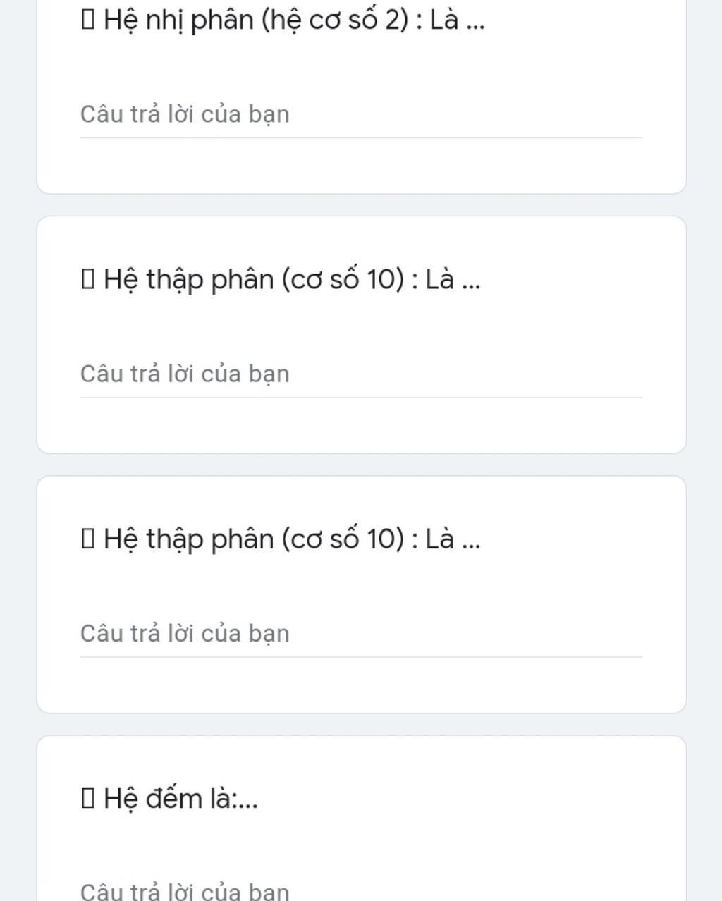722x901 pixels.
Task: Click the blank area inside second Hệ thập phân card
Action: click(361, 685)
